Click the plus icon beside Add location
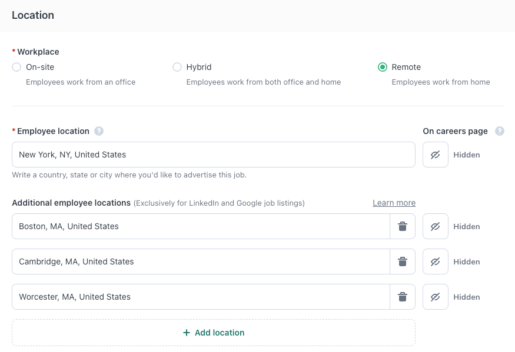The image size is (515, 352). coord(187,333)
